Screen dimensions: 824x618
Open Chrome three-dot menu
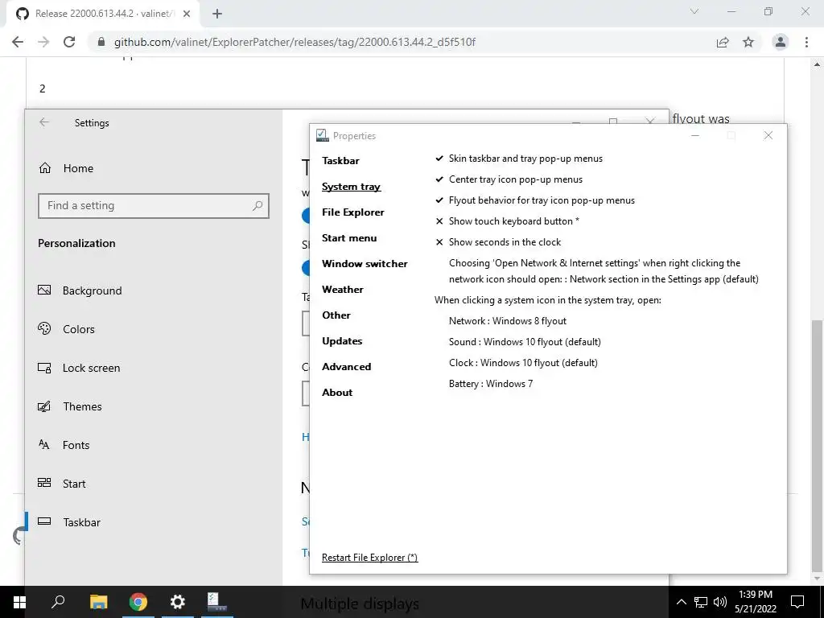[806, 42]
